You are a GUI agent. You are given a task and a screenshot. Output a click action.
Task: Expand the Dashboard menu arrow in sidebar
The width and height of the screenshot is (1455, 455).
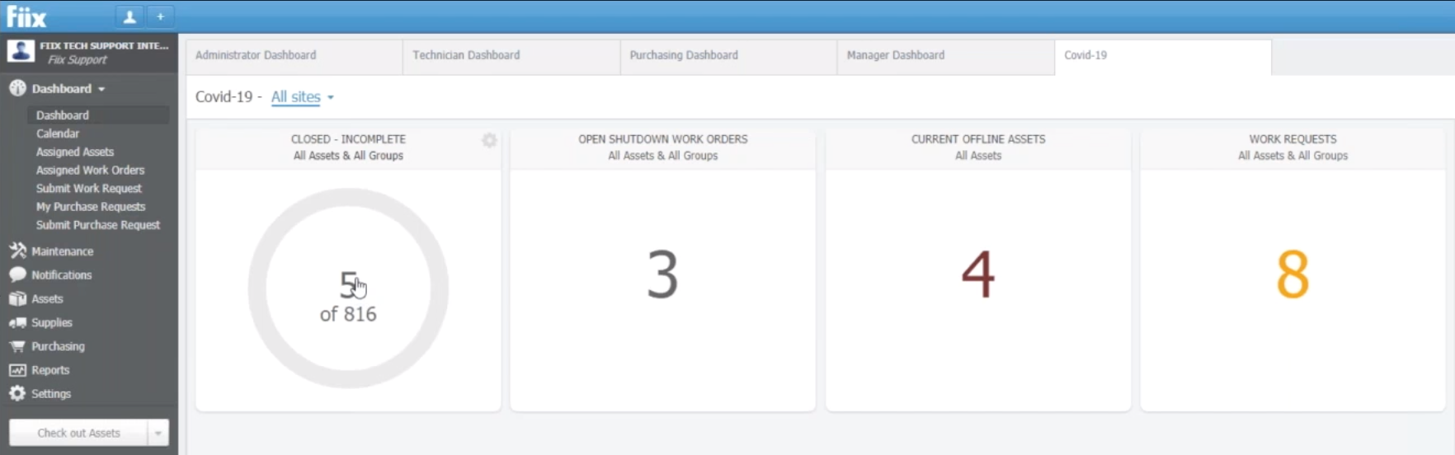101,89
